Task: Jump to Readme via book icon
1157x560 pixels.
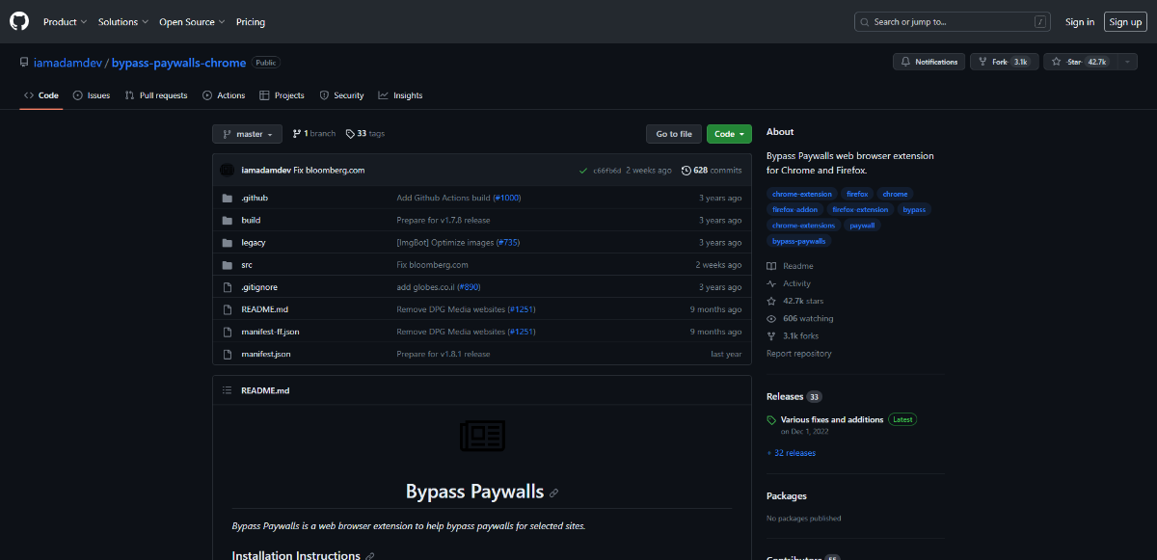Action: [771, 266]
